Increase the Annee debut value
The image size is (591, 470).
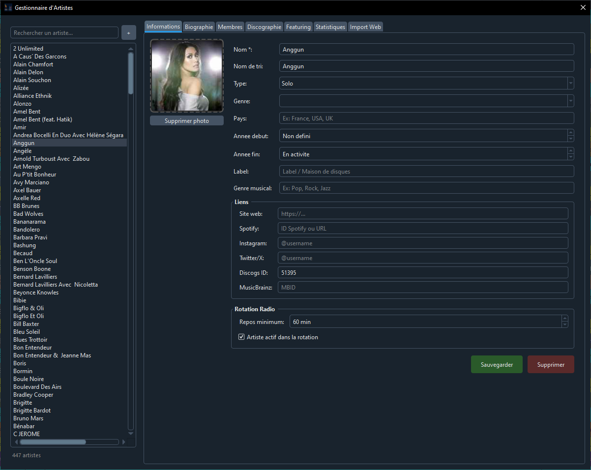(x=570, y=133)
